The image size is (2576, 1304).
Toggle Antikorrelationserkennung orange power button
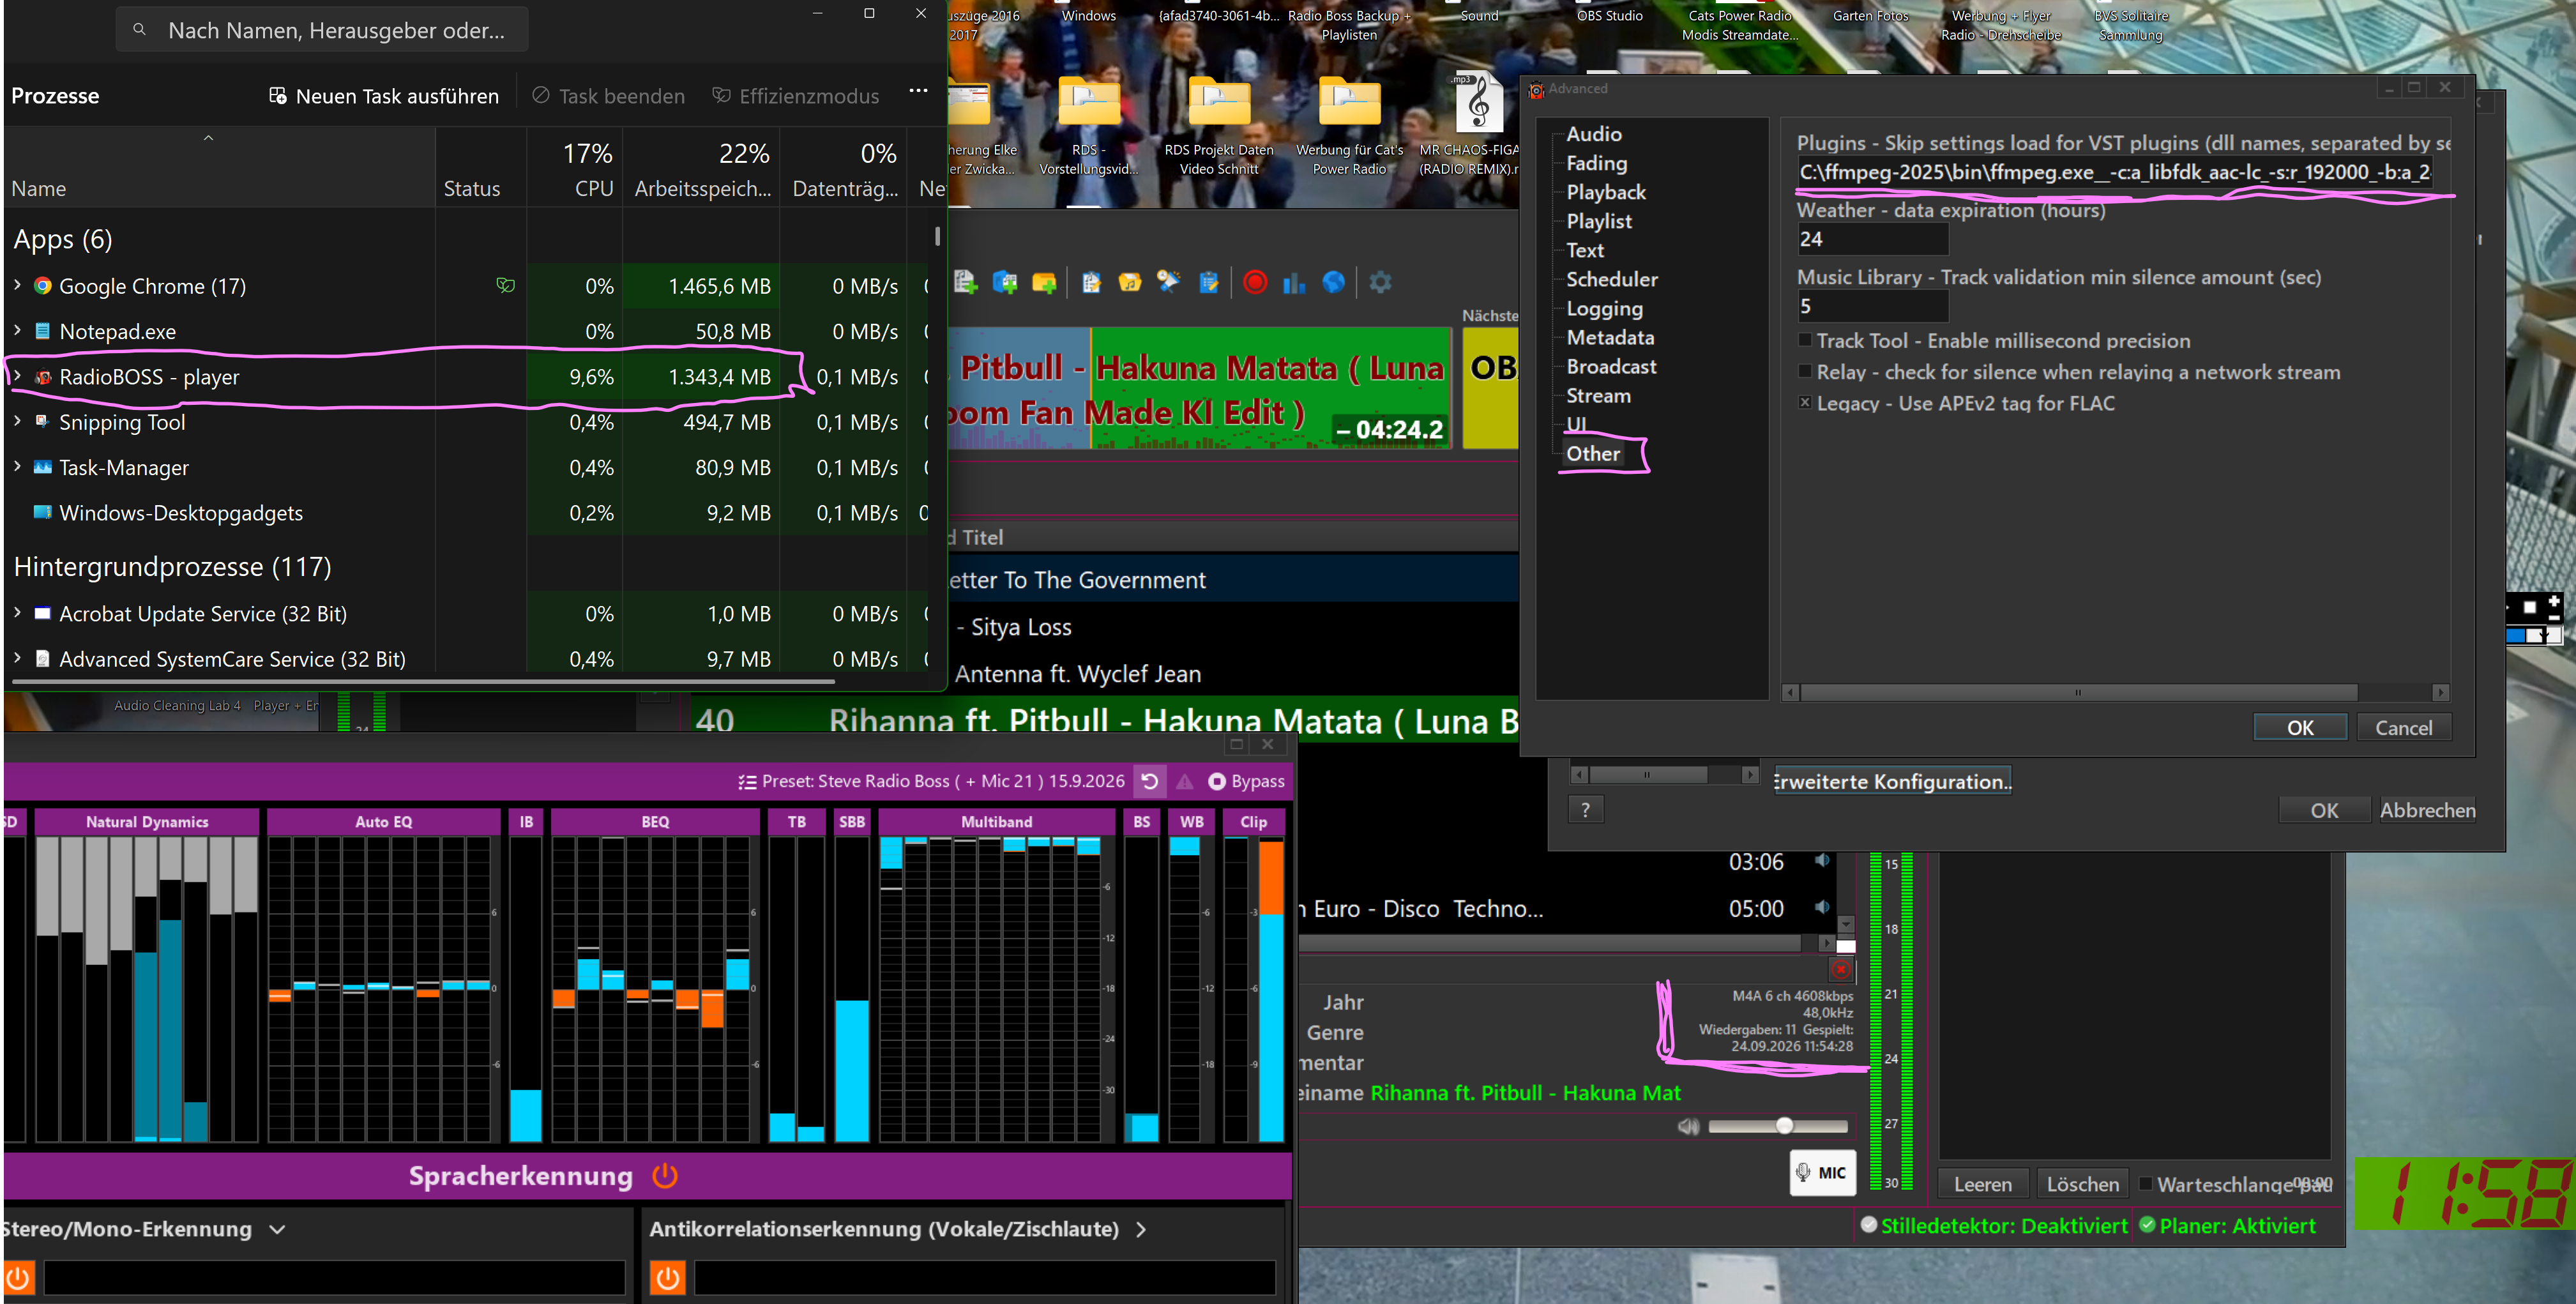point(668,1277)
